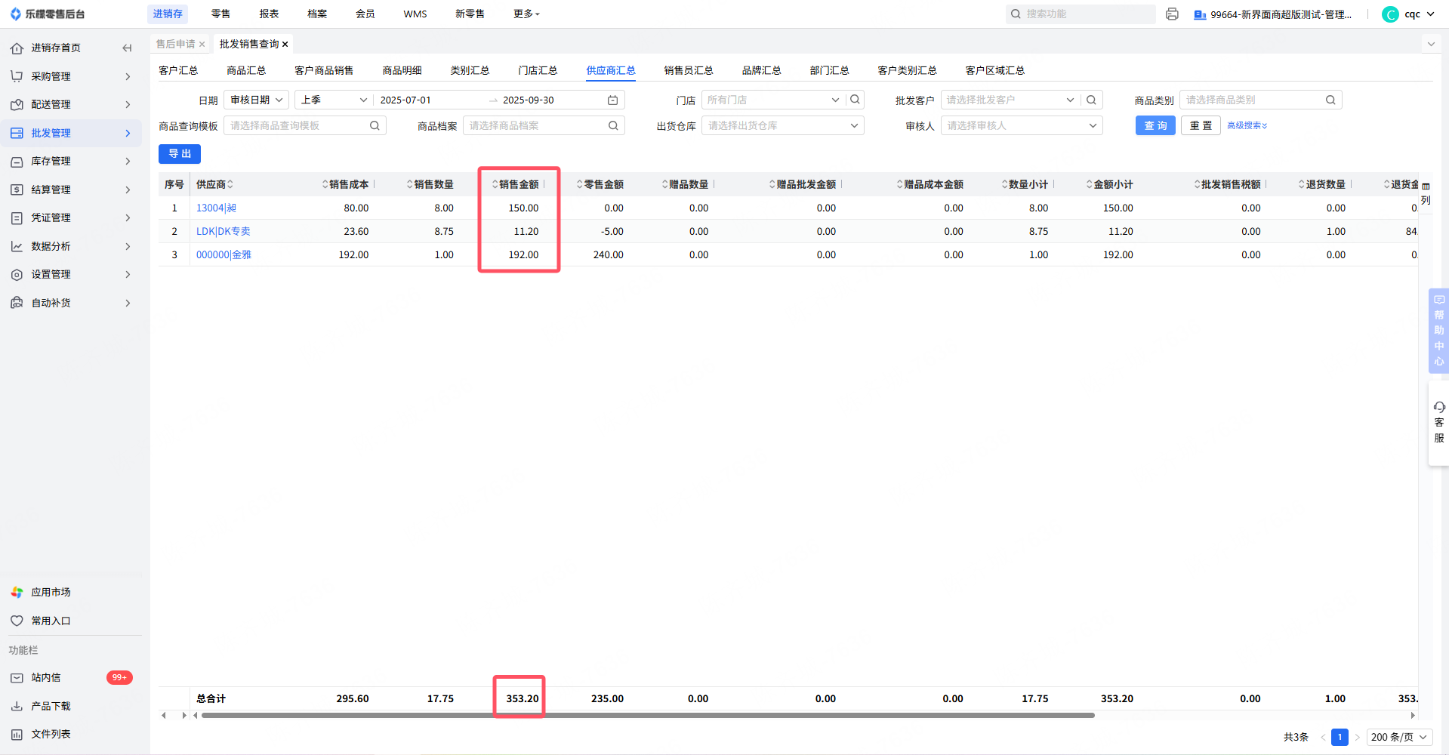Open the 帮助中心 floating panel
1449x755 pixels.
[1438, 331]
